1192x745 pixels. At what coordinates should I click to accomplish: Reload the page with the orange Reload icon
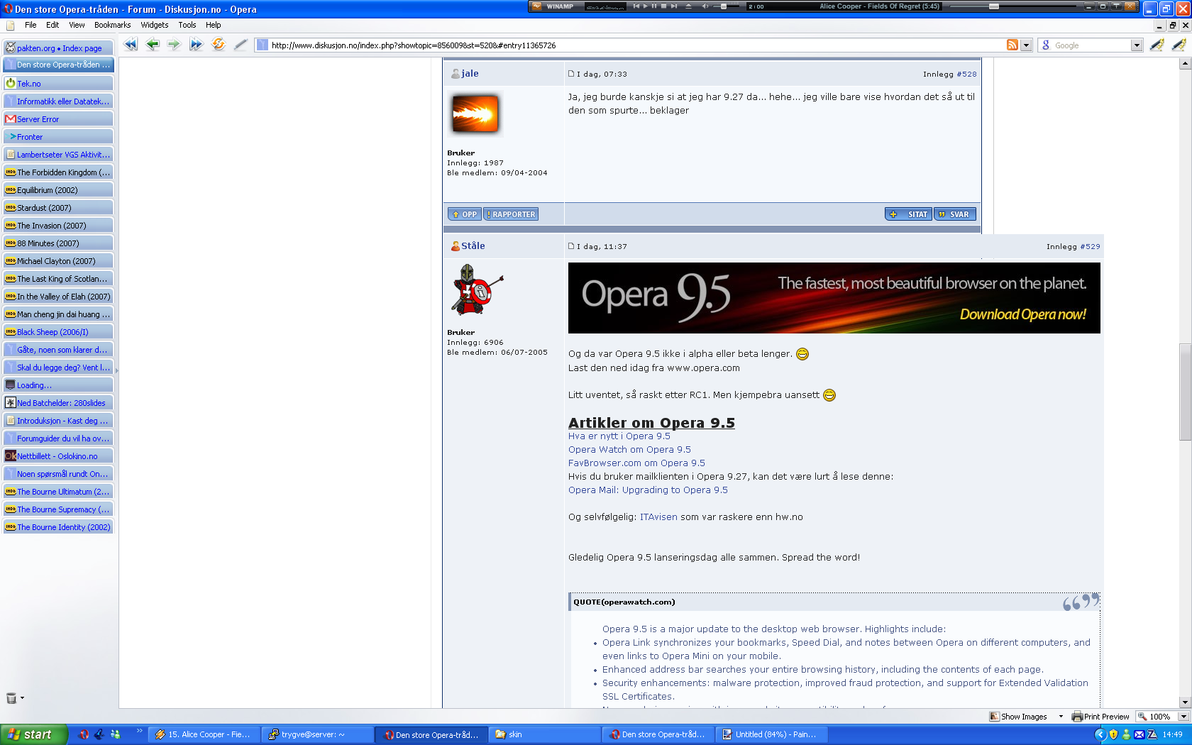coord(219,45)
